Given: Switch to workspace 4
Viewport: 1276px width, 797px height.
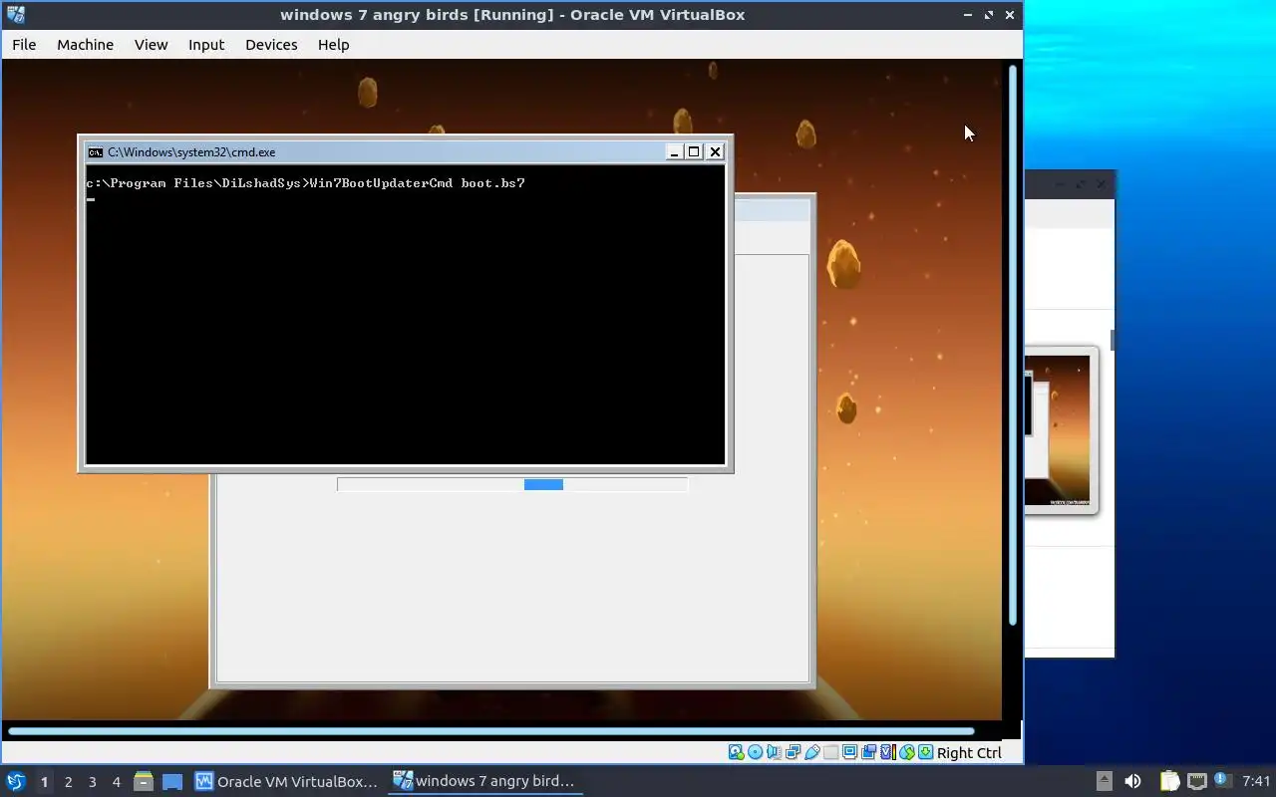Looking at the screenshot, I should (116, 782).
